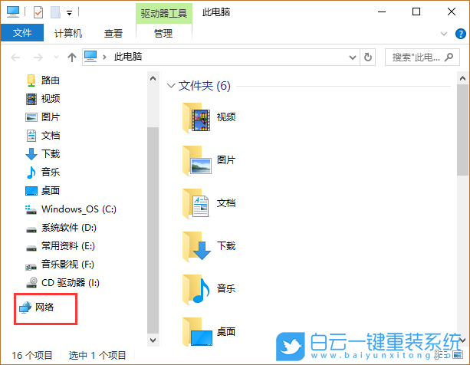Viewport: 470px width, 365px height.
Task: Open the Customize Quick Access Toolbar dropdown
Action: click(x=69, y=13)
